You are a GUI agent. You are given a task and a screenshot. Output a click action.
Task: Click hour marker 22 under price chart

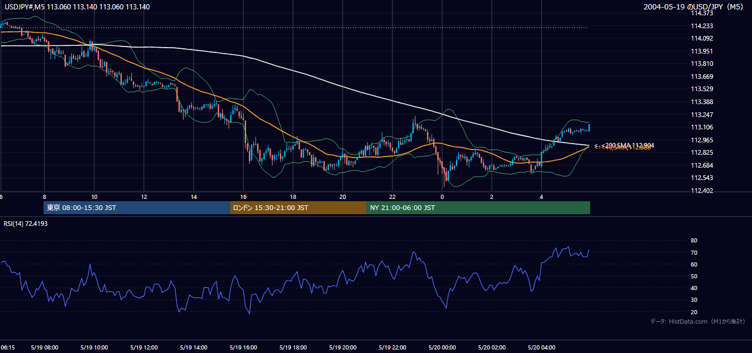392,197
